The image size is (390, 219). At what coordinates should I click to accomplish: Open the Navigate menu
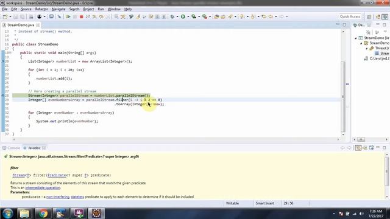[x=58, y=9]
